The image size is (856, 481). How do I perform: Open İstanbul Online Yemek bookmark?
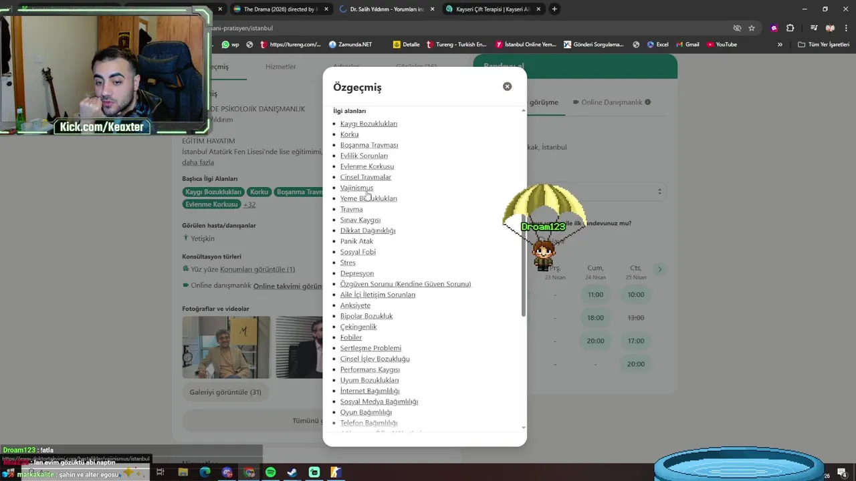(526, 45)
